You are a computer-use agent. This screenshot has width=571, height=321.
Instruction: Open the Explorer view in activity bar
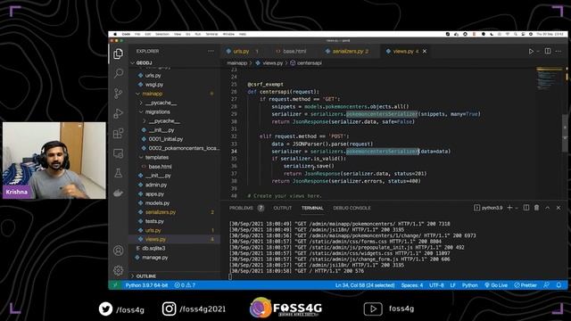pos(118,53)
